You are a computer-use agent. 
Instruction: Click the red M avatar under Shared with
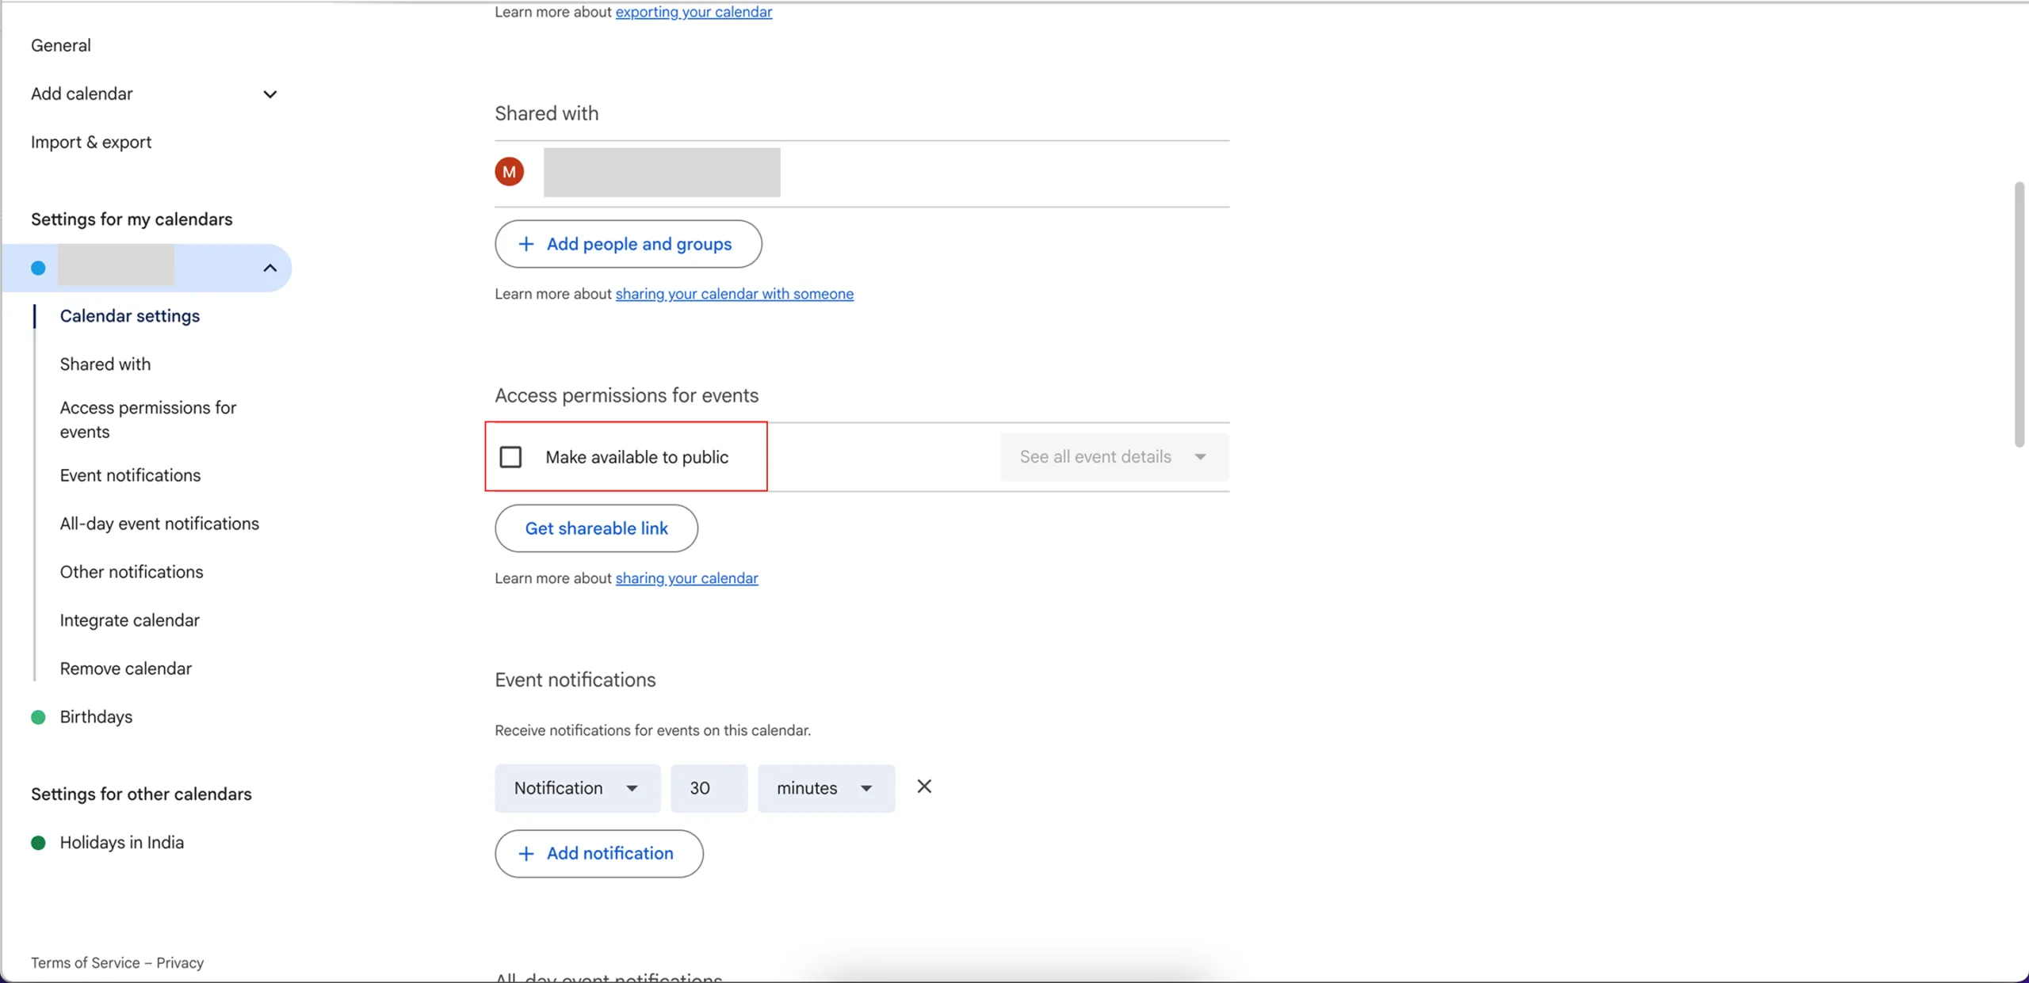510,171
